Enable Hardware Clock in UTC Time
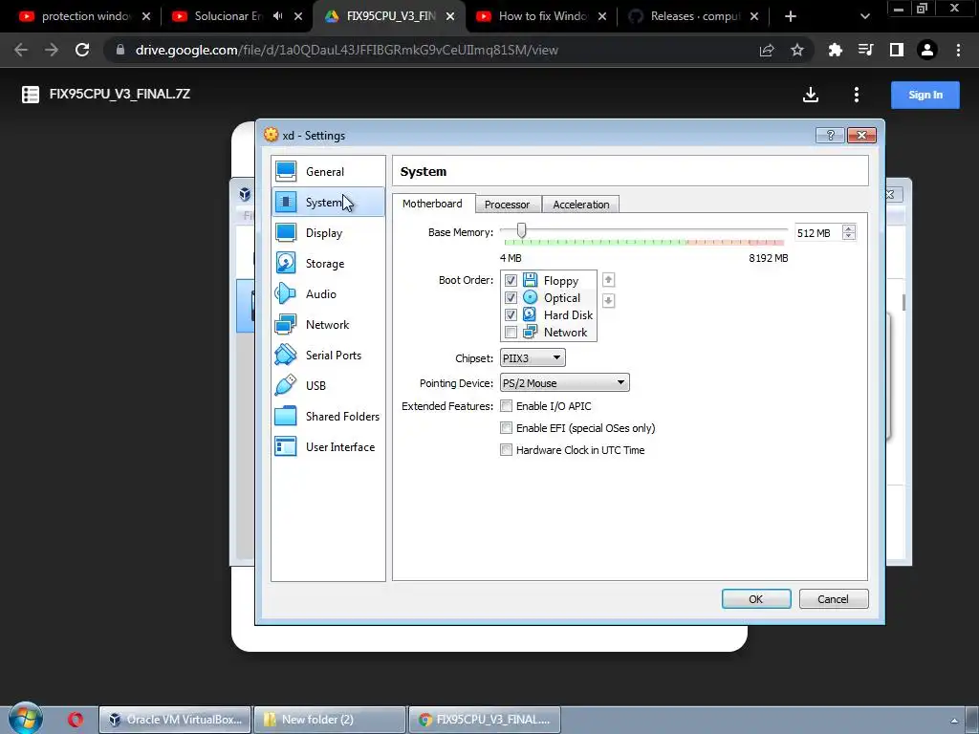This screenshot has height=734, width=979. (x=507, y=450)
